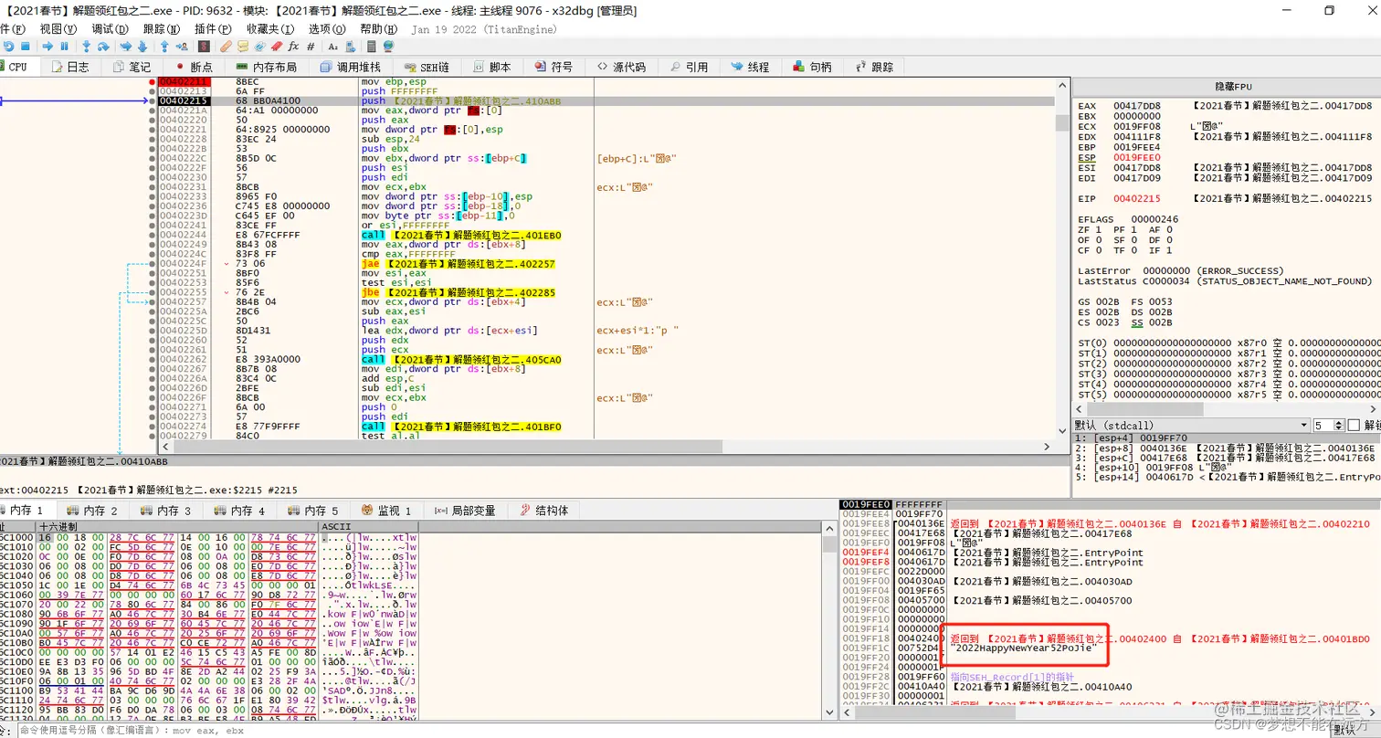The image size is (1381, 738).
Task: Switch to the 内存 2 dump tab
Action: tap(91, 511)
